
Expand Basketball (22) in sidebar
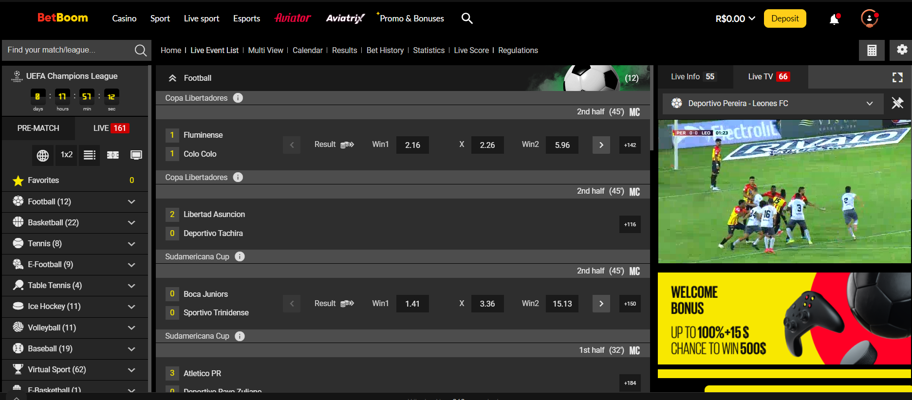pyautogui.click(x=75, y=222)
